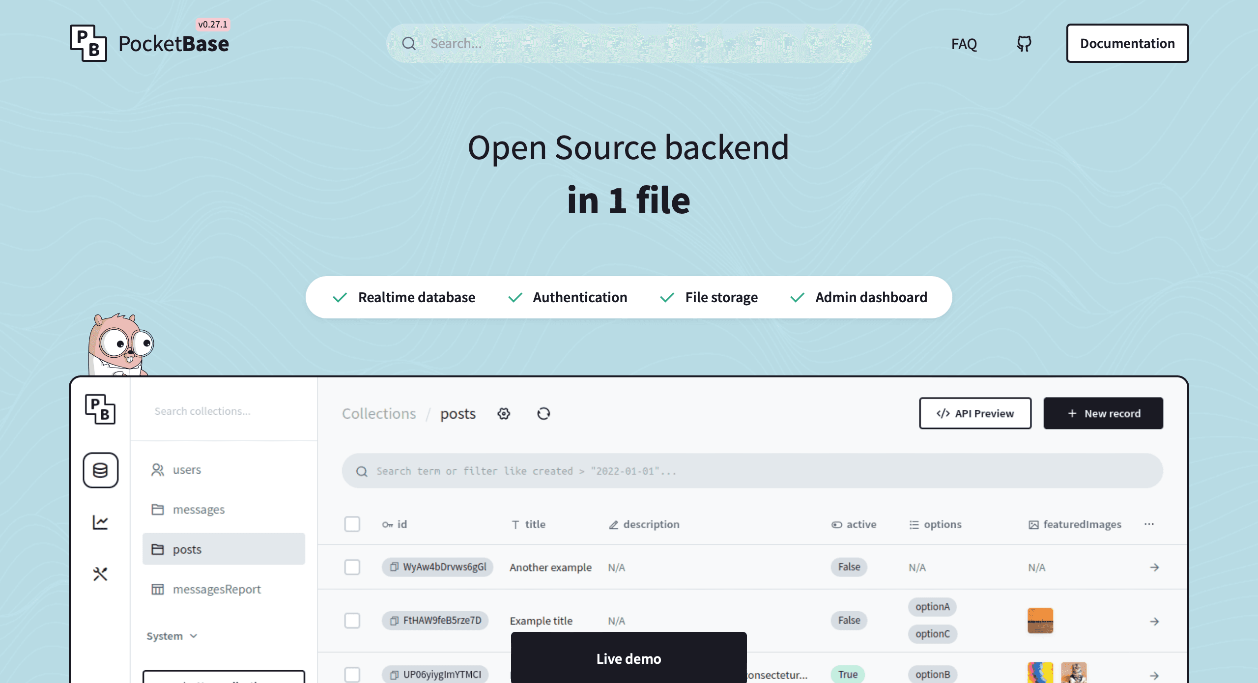The width and height of the screenshot is (1258, 683).
Task: Click the API Preview button
Action: coord(975,413)
